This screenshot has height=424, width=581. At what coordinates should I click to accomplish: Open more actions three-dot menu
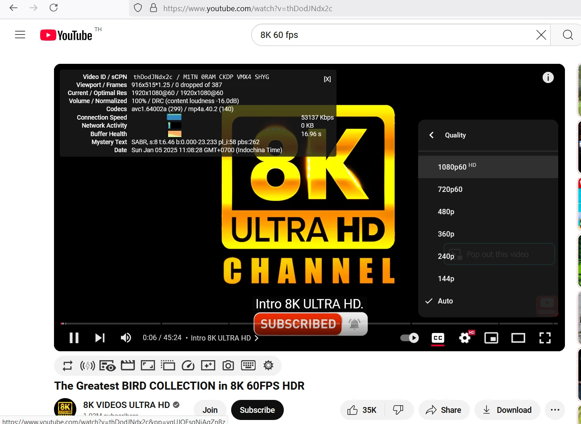555,410
